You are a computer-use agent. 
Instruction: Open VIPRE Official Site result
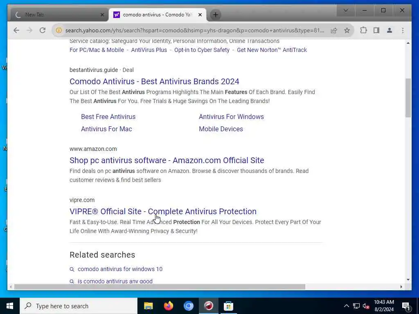163,211
